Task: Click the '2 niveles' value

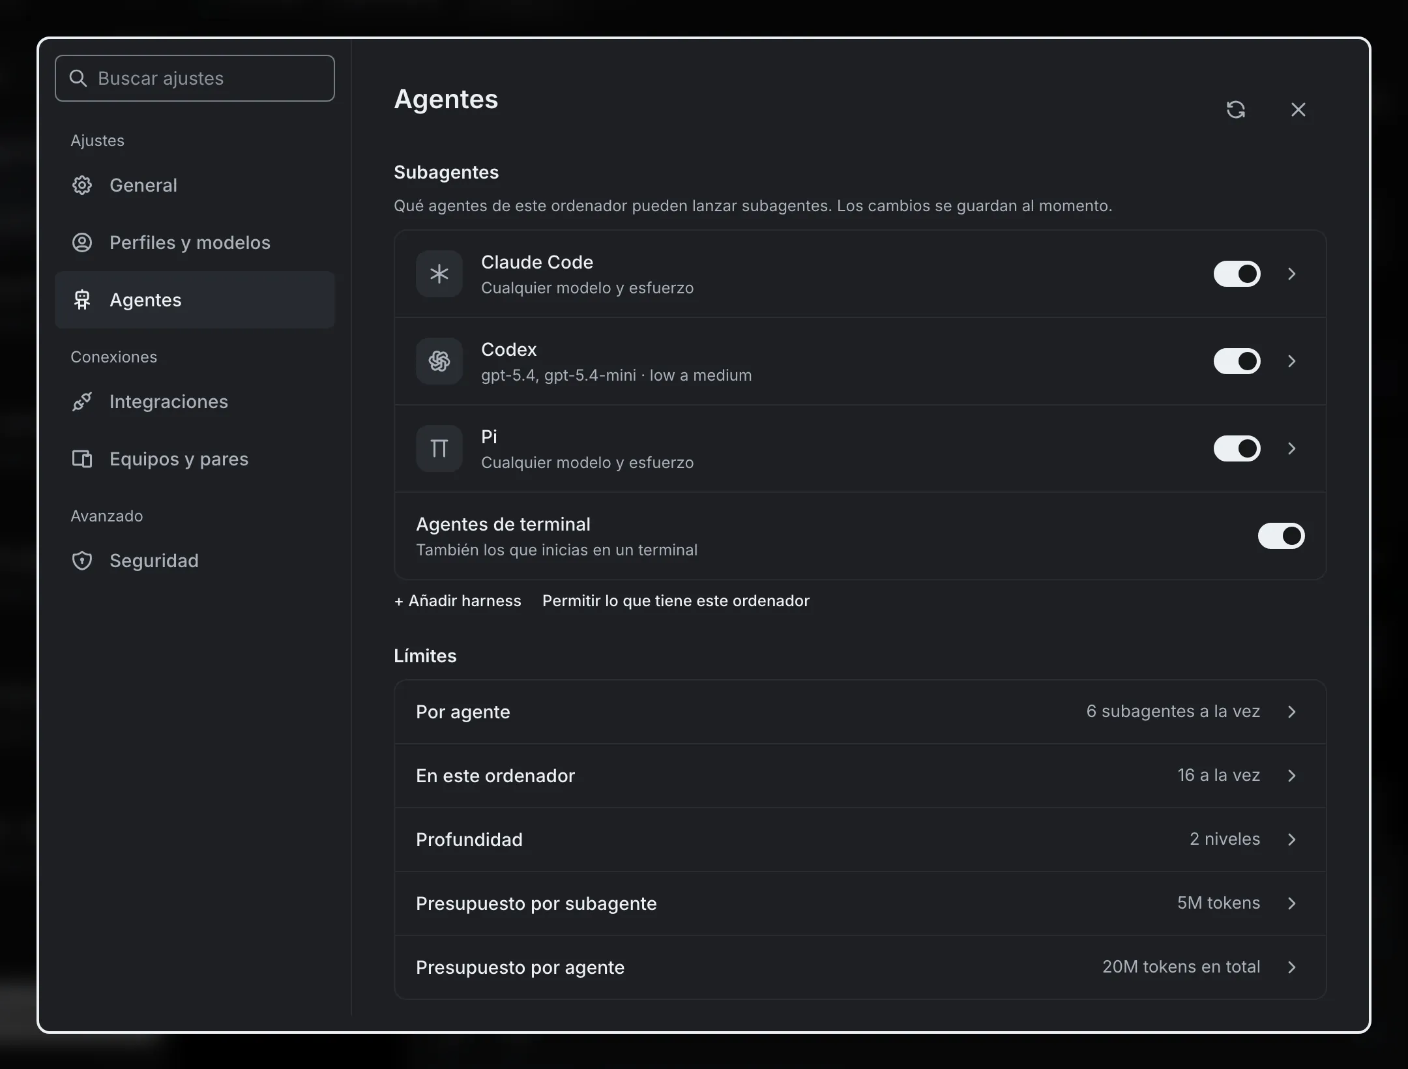Action: pos(1225,839)
